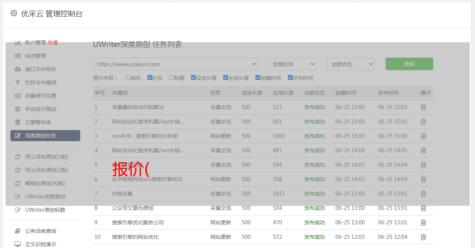
Task: Click trash icon for row 4
Action: pyautogui.click(x=423, y=150)
